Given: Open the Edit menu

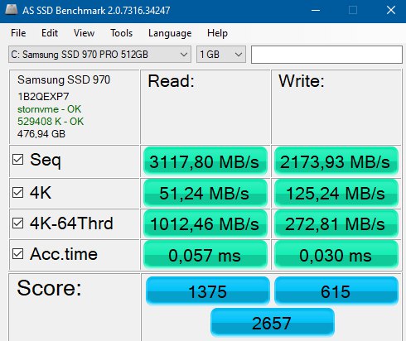Looking at the screenshot, I should point(50,33).
